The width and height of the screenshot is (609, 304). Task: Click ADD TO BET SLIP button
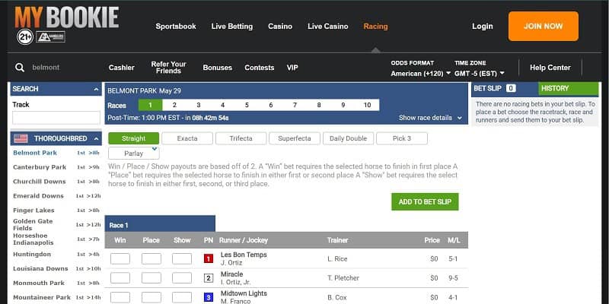425,202
